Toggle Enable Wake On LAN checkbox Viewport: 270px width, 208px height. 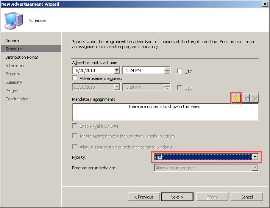point(75,126)
